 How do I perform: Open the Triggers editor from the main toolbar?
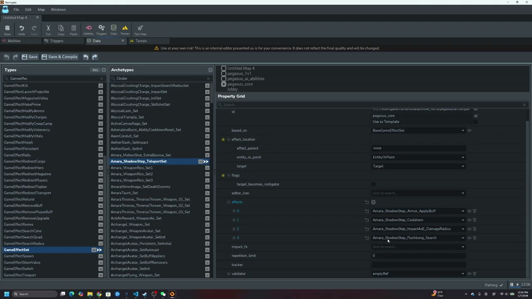(x=101, y=29)
